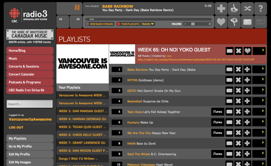Open the WEEK 4: HANNAH GEORGAS playlist
This screenshot has width=271, height=166.
83,119
